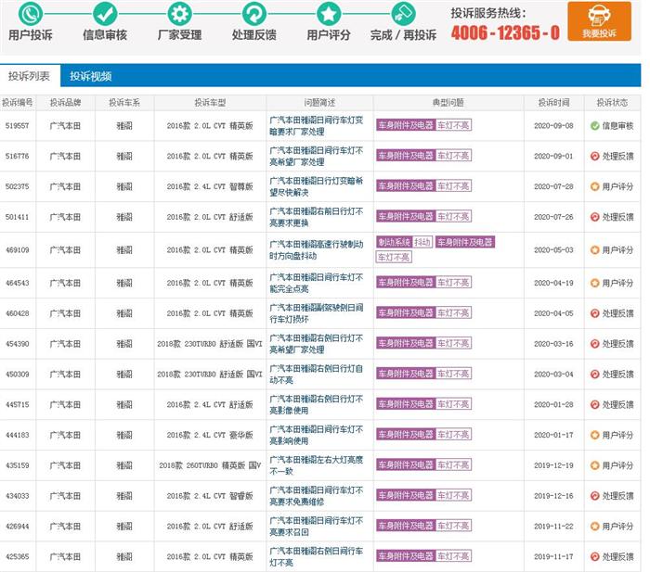Click the 问题简述 column header
Image resolution: width=650 pixels, height=572 pixels.
click(x=319, y=103)
